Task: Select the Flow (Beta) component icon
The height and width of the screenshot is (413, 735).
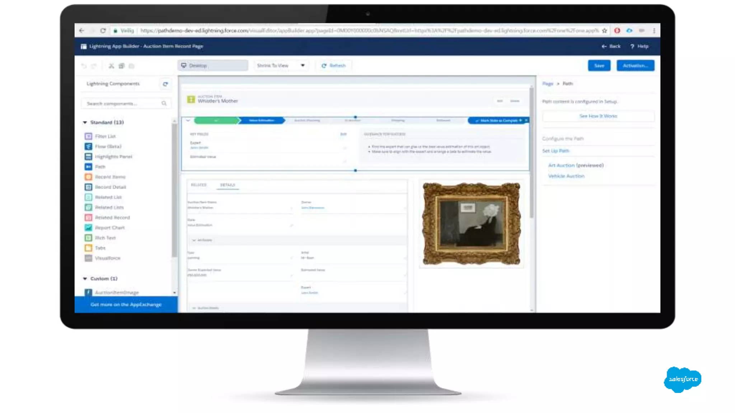Action: tap(88, 147)
